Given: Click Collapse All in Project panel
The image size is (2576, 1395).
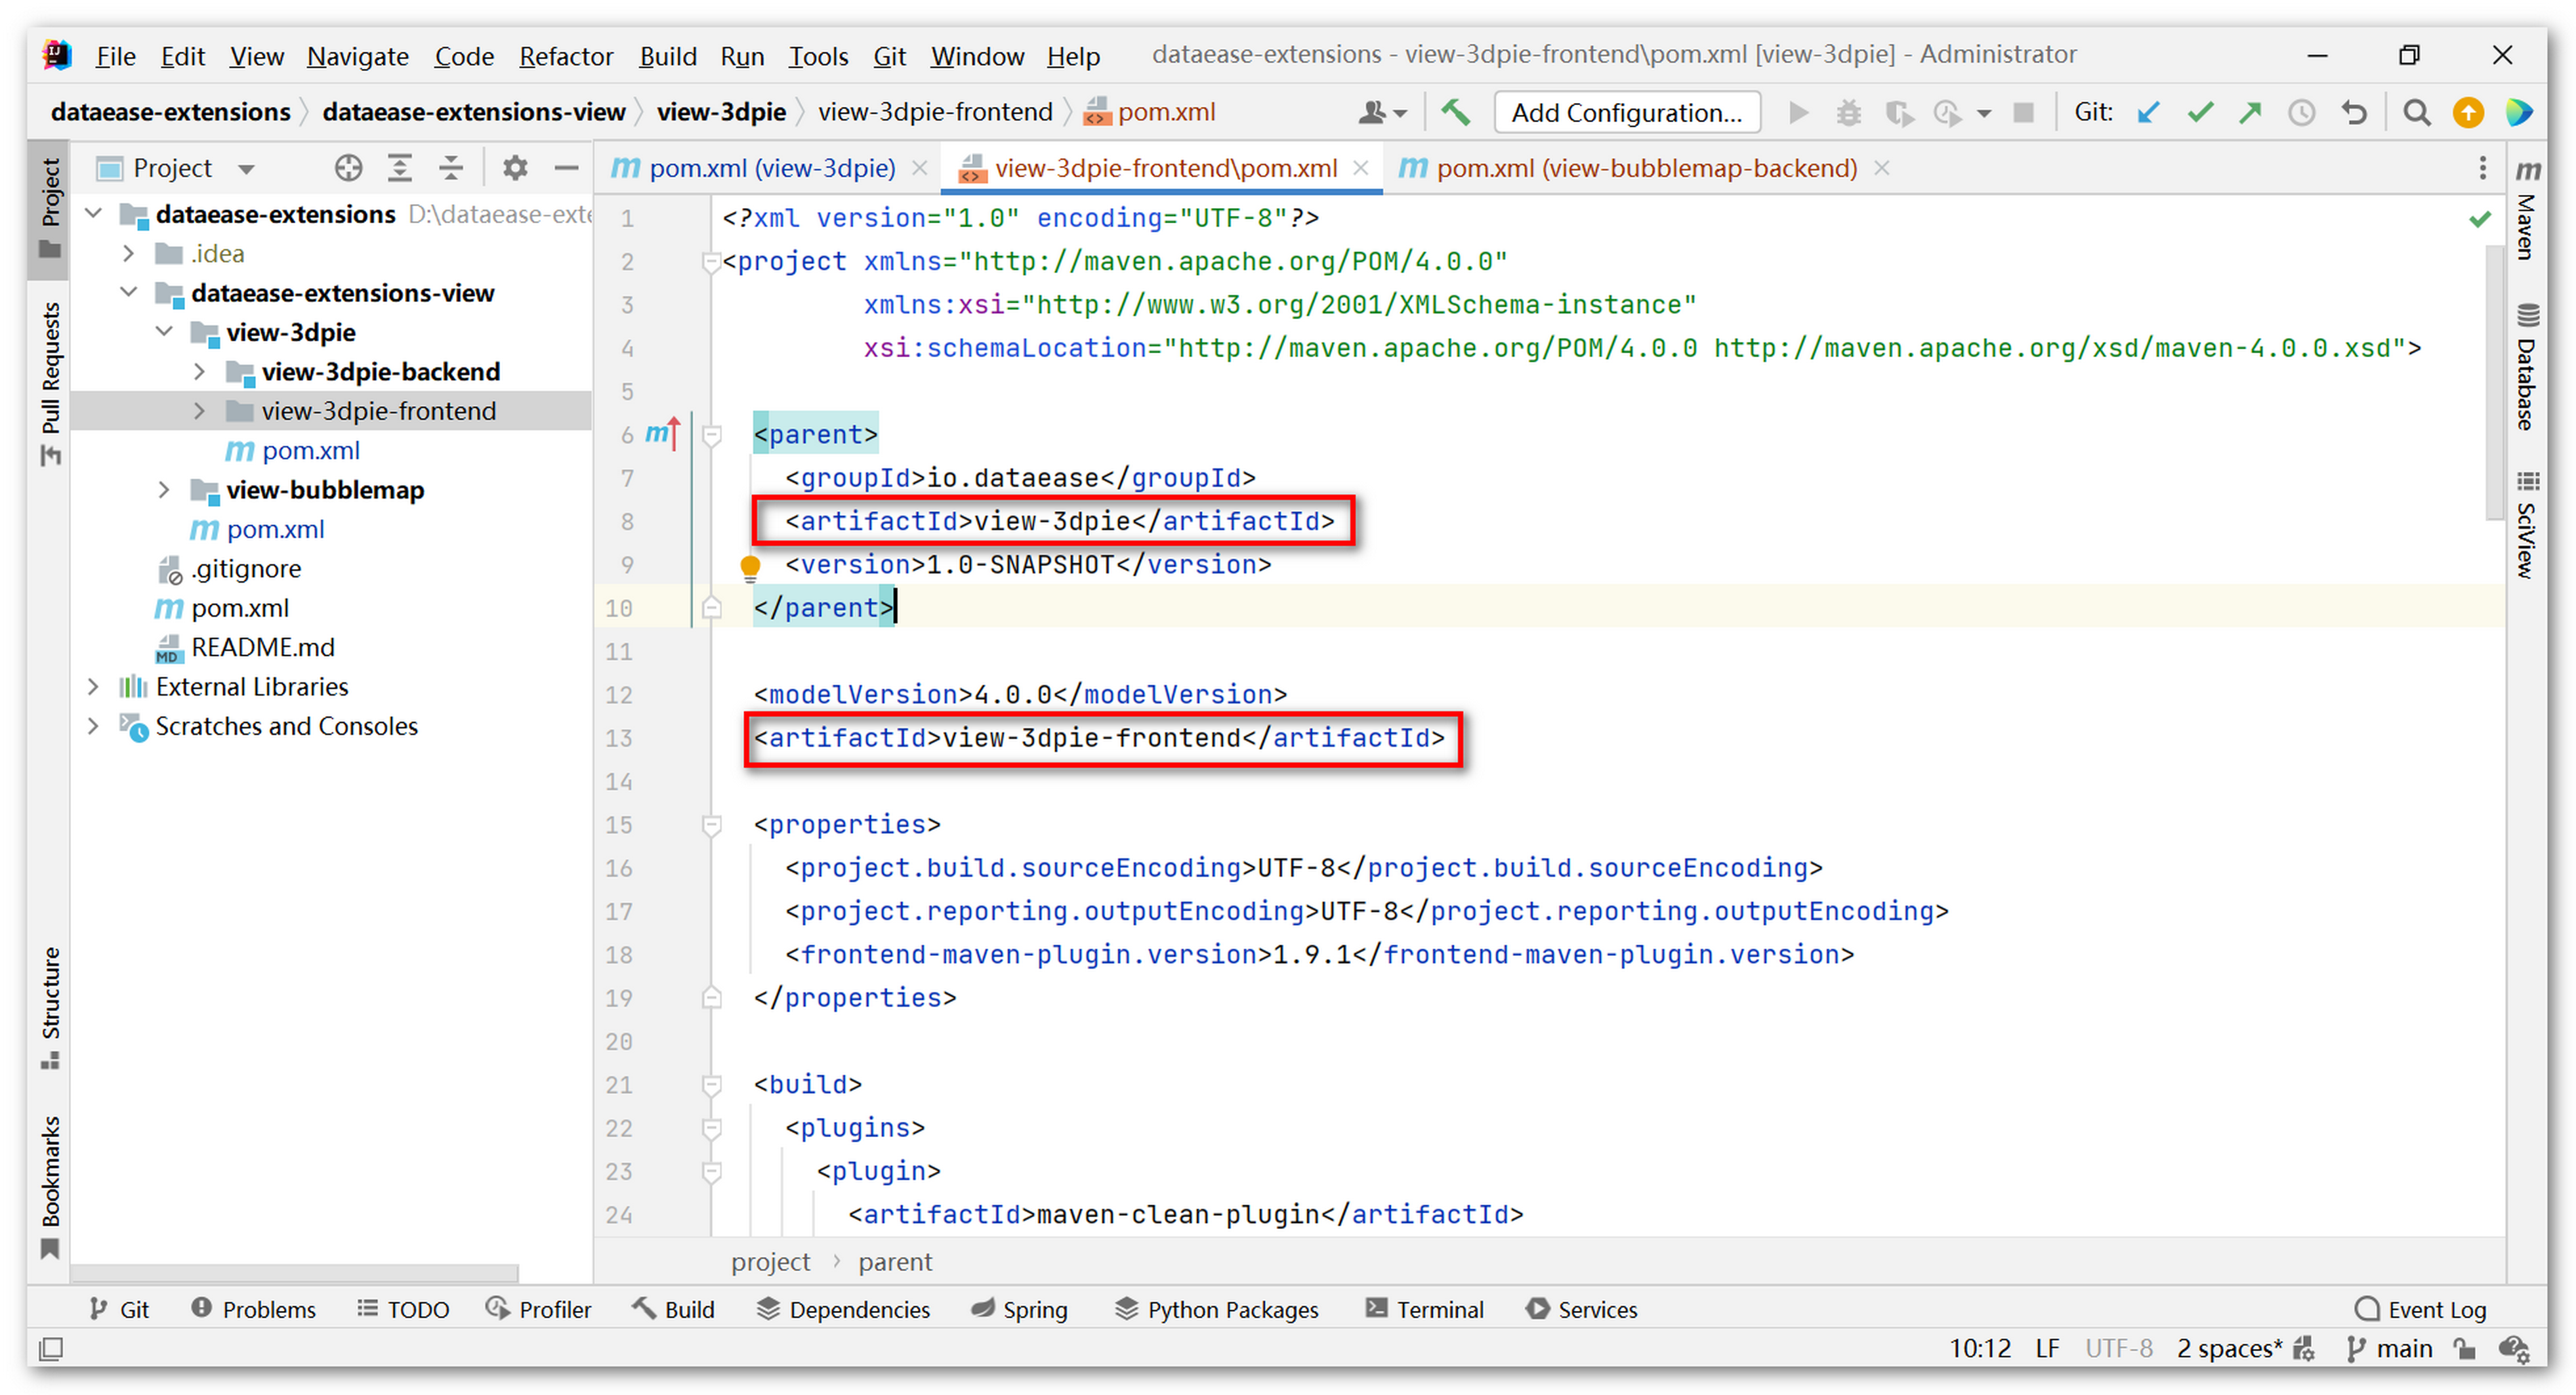Looking at the screenshot, I should [x=451, y=168].
